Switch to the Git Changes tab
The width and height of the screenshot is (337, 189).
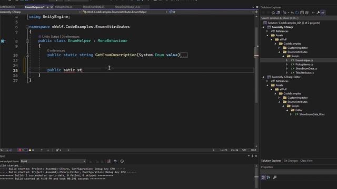291,161
